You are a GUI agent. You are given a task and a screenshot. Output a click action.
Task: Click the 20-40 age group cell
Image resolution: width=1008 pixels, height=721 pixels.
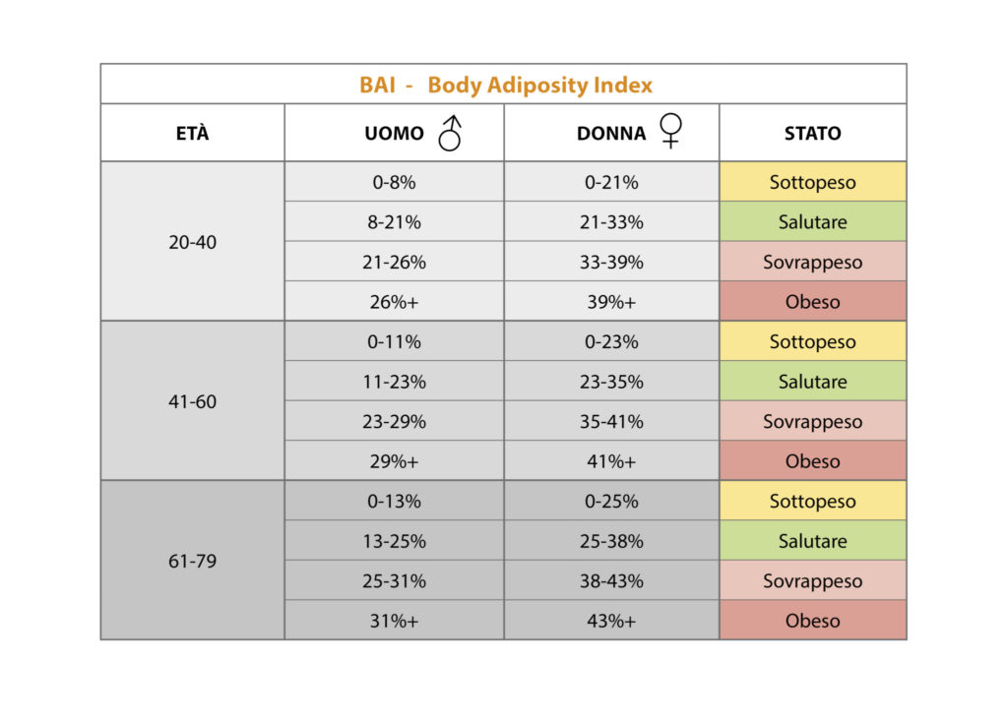pyautogui.click(x=192, y=242)
